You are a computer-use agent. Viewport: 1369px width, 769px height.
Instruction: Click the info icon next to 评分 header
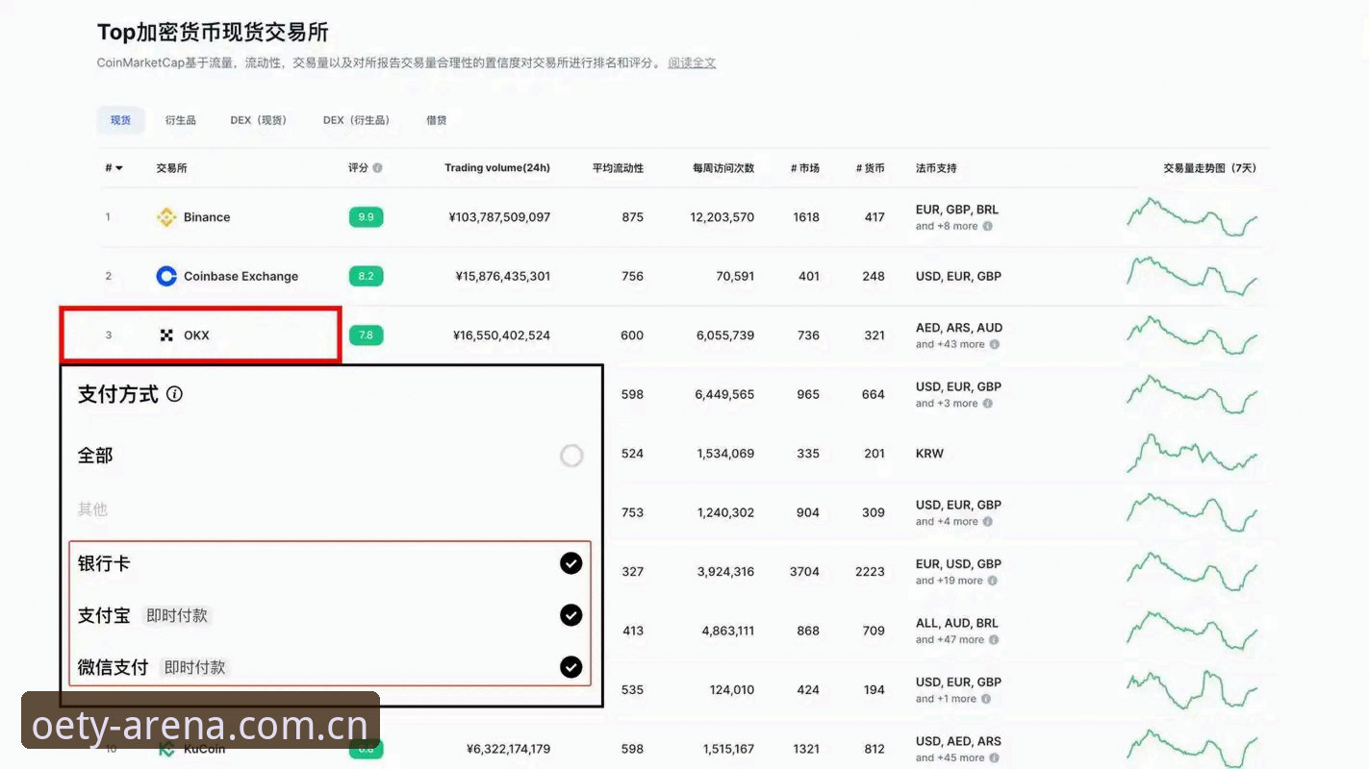point(377,168)
